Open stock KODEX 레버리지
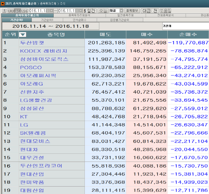Viewport: 209px width, 194px height. pos(44,51)
